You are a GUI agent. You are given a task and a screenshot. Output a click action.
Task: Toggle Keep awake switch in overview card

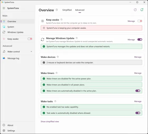(140, 21)
